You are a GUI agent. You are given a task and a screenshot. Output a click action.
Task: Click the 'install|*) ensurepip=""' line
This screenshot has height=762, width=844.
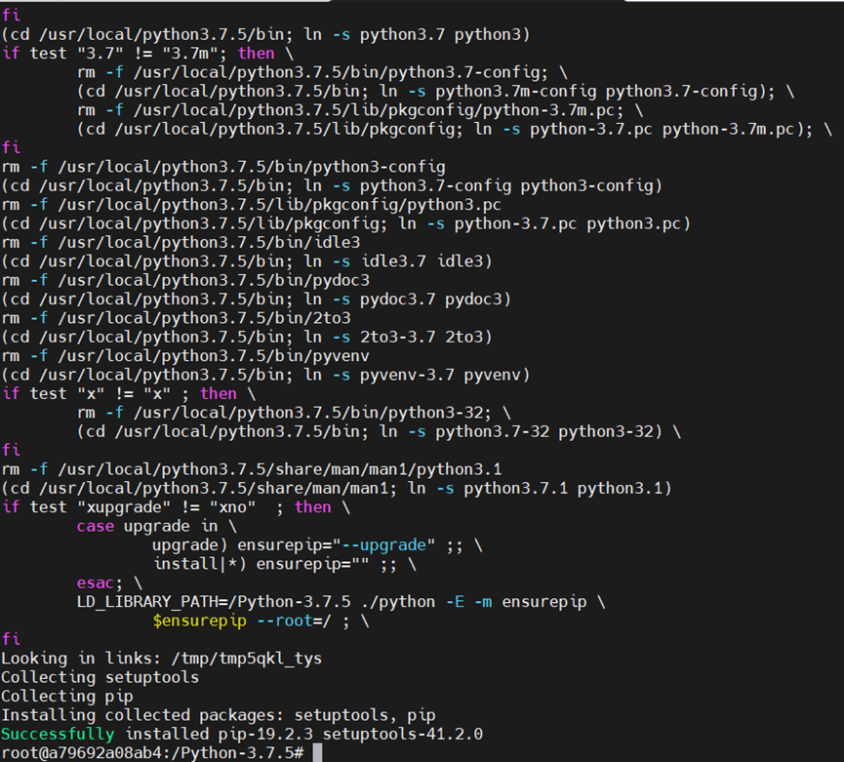[x=285, y=564]
